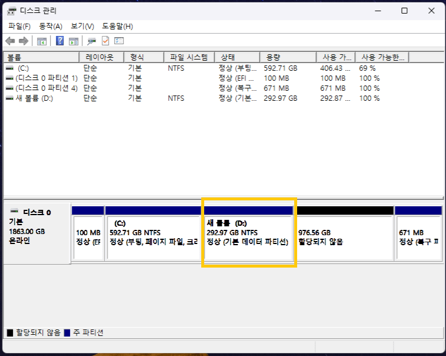Open the 파일(F) menu

[19, 27]
